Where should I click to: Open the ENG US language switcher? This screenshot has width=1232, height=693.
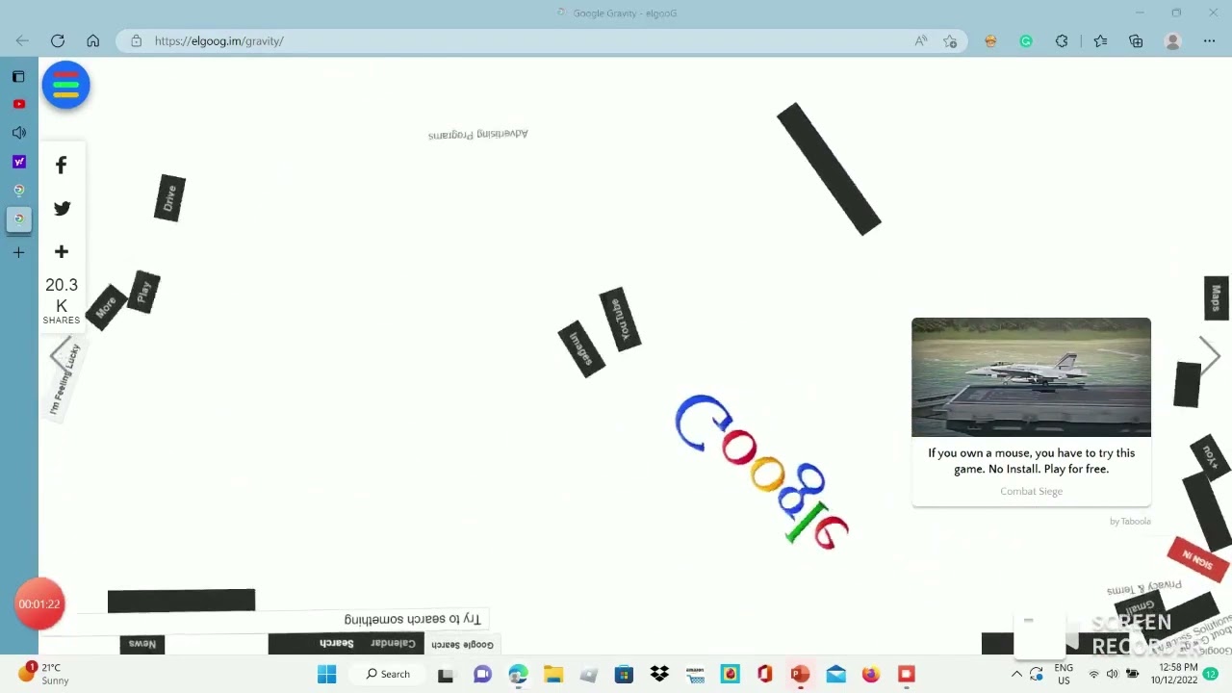(1064, 674)
